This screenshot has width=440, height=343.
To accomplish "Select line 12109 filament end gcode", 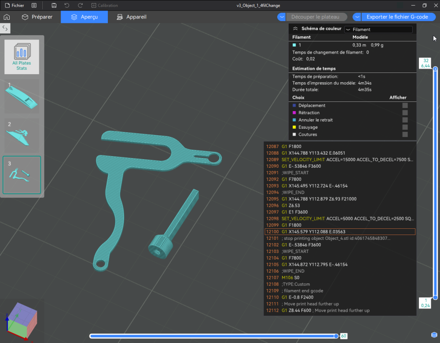I will click(x=340, y=291).
